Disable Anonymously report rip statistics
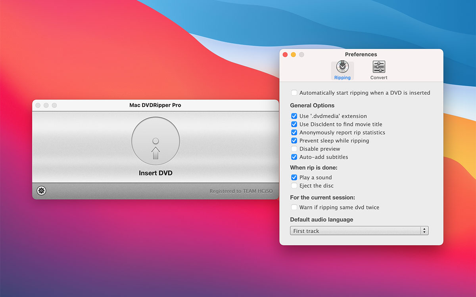This screenshot has width=476, height=297. tap(294, 132)
